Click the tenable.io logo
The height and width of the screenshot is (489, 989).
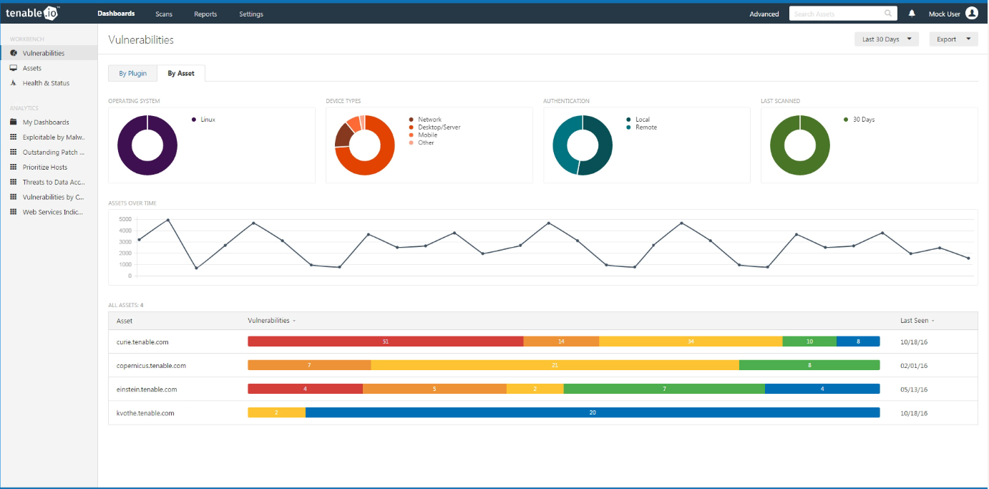point(33,14)
